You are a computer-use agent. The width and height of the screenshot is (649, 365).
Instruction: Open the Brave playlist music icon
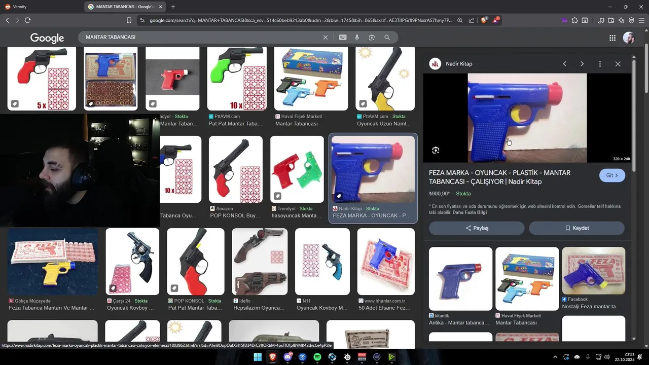[x=601, y=20]
